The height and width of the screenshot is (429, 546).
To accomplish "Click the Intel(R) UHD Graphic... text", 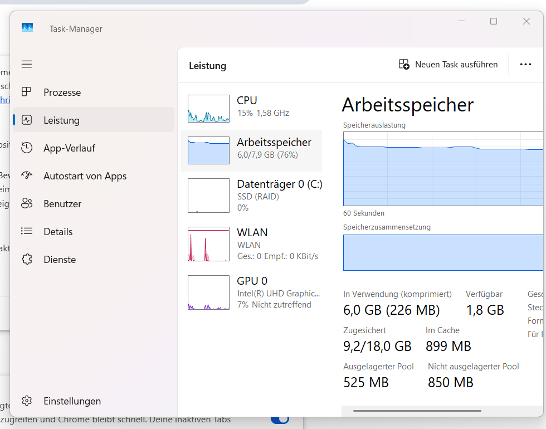I will (x=278, y=294).
